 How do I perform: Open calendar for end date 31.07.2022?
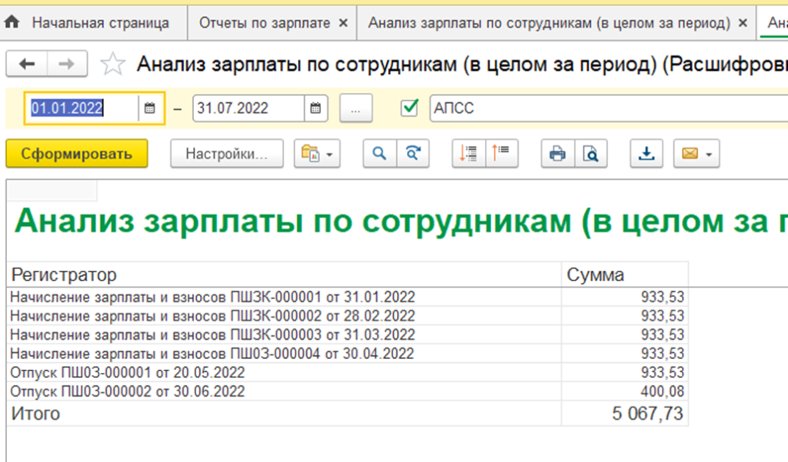click(x=316, y=108)
